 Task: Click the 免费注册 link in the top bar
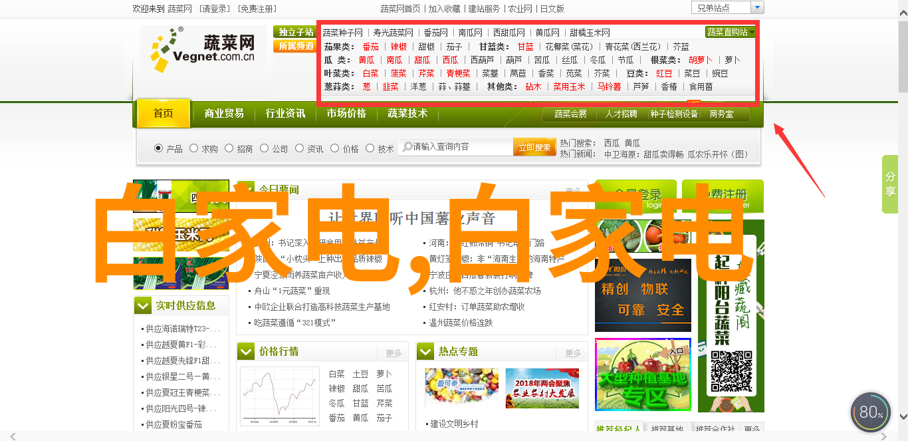pos(257,9)
